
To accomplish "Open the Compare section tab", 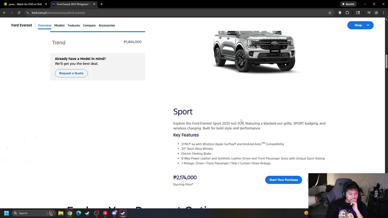I will (x=89, y=25).
